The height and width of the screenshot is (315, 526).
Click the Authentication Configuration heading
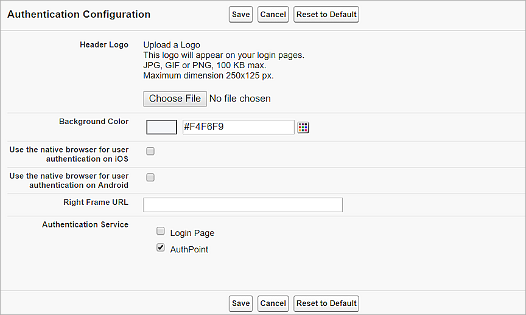click(x=79, y=14)
